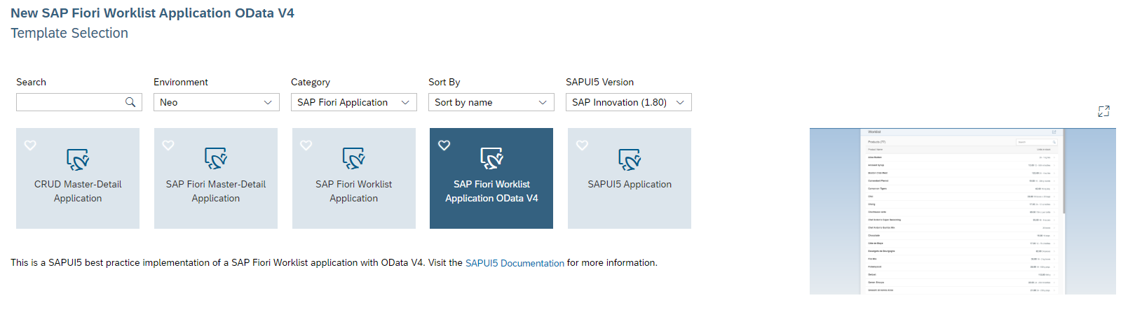Click the SAP Fiori Worklist Application template icon
Image resolution: width=1135 pixels, height=312 pixels.
point(354,159)
